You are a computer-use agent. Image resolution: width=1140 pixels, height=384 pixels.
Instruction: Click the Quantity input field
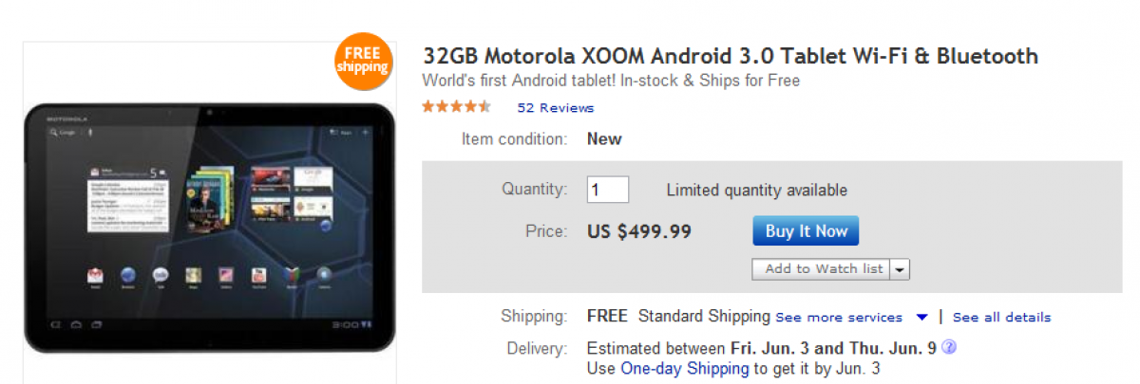608,190
